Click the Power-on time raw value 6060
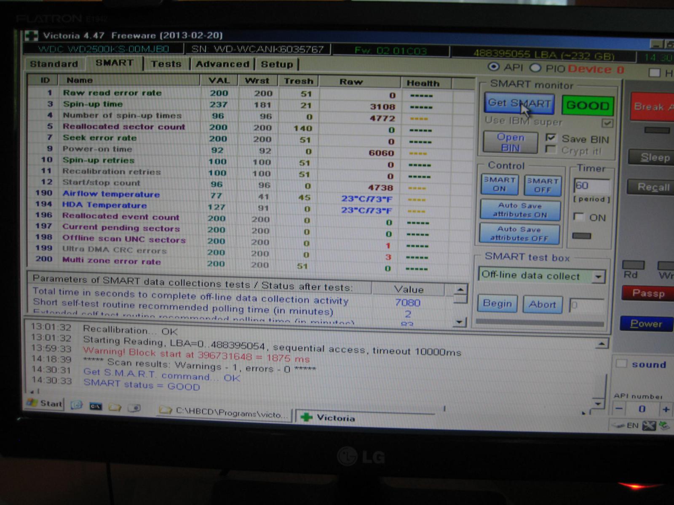The height and width of the screenshot is (505, 674). (381, 153)
